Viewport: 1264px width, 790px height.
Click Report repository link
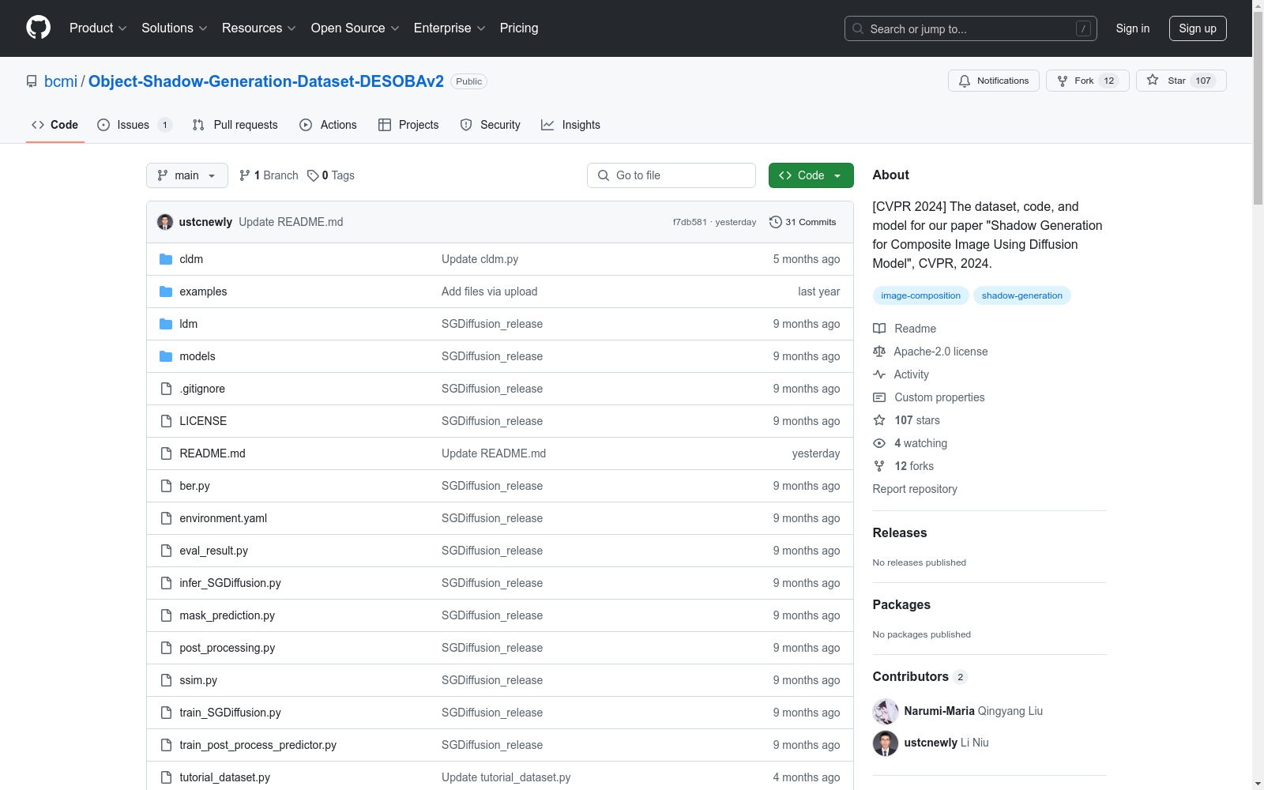pos(915,489)
